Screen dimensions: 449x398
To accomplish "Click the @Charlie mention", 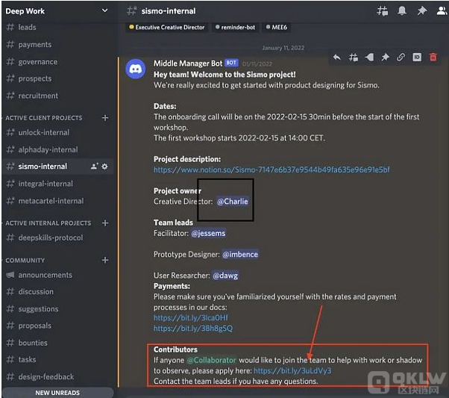I will pos(233,202).
